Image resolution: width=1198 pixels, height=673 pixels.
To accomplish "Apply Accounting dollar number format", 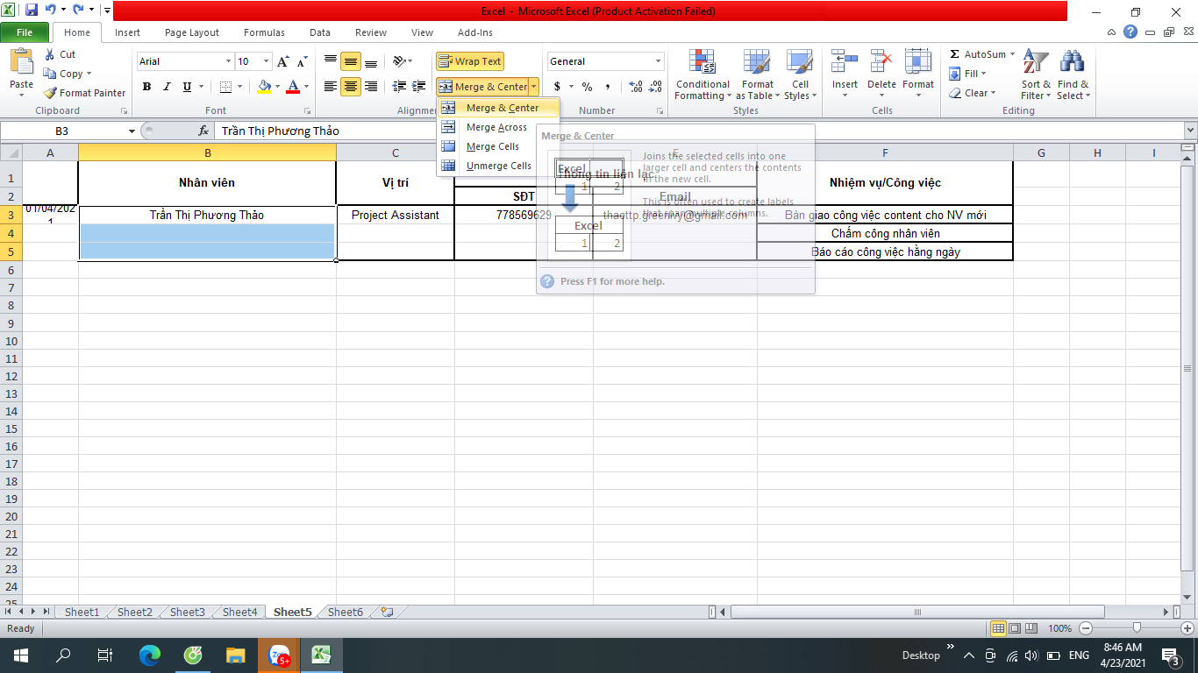I will [557, 87].
